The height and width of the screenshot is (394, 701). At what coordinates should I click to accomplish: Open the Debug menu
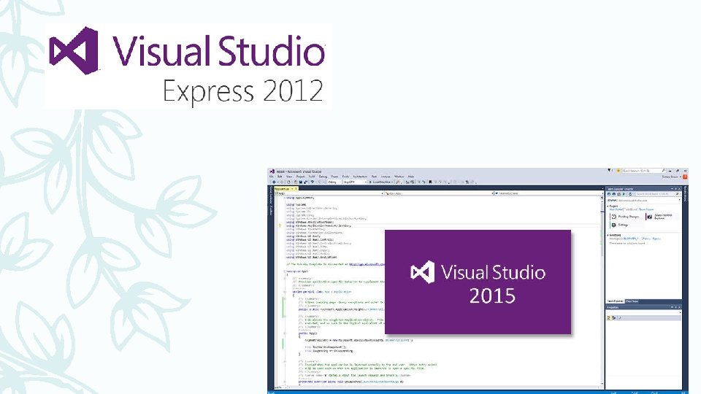[x=323, y=177]
